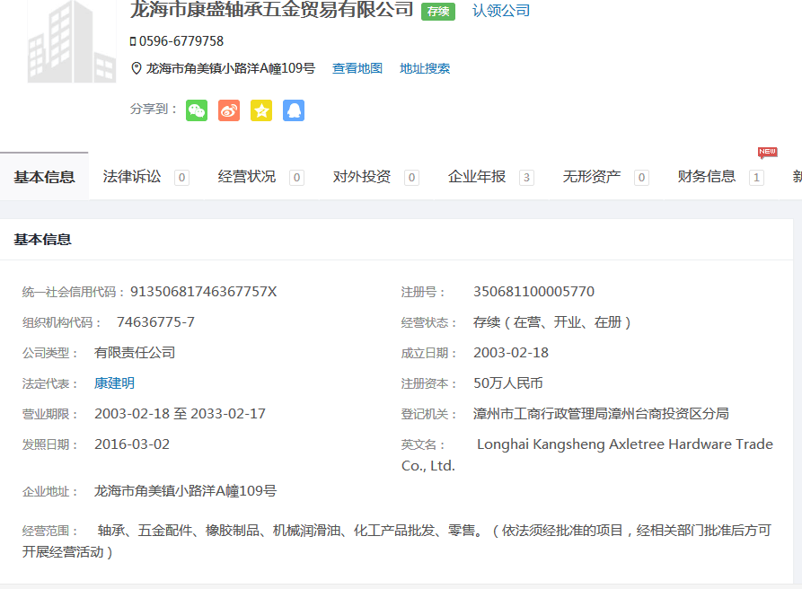This screenshot has width=802, height=589.
Task: Open legal representative 康建明 link
Action: pyautogui.click(x=115, y=383)
